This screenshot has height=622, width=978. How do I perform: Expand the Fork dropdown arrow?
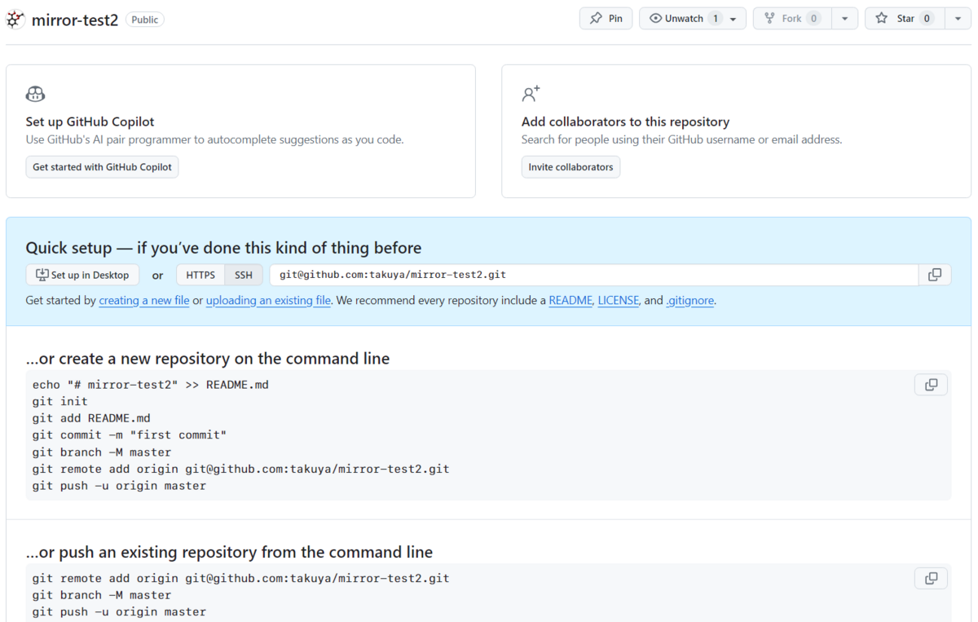(x=844, y=19)
